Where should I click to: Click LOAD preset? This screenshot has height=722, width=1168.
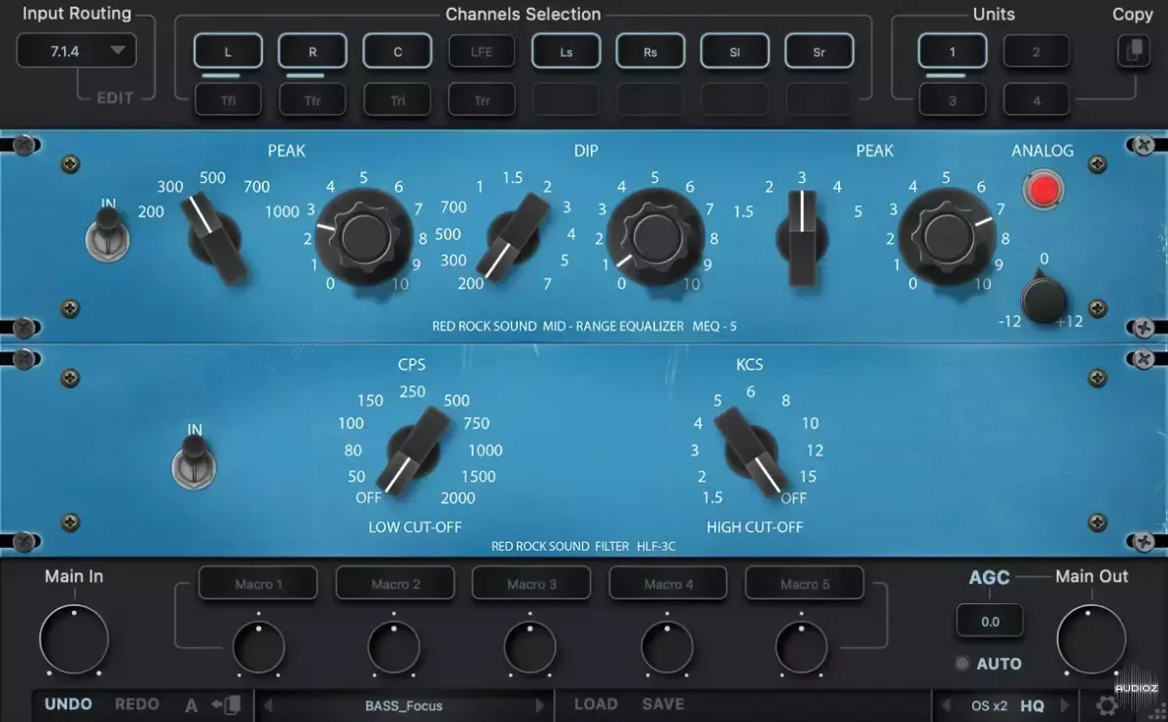(x=596, y=704)
